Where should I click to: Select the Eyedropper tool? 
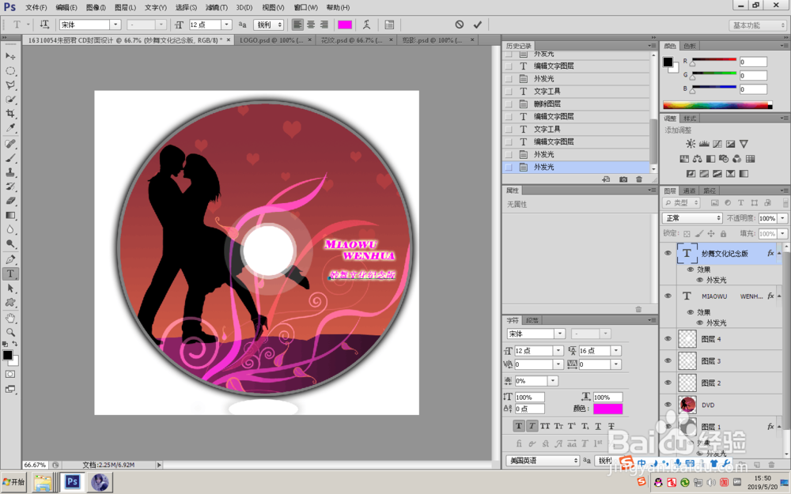point(10,127)
